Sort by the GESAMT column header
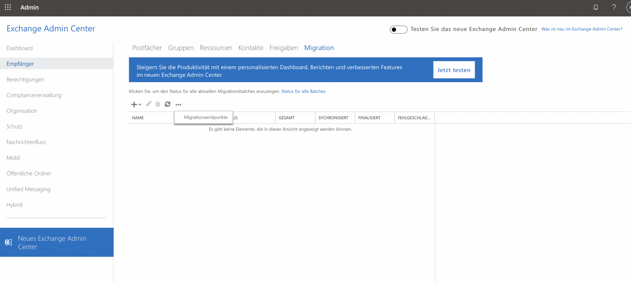The height and width of the screenshot is (282, 631). tap(287, 118)
